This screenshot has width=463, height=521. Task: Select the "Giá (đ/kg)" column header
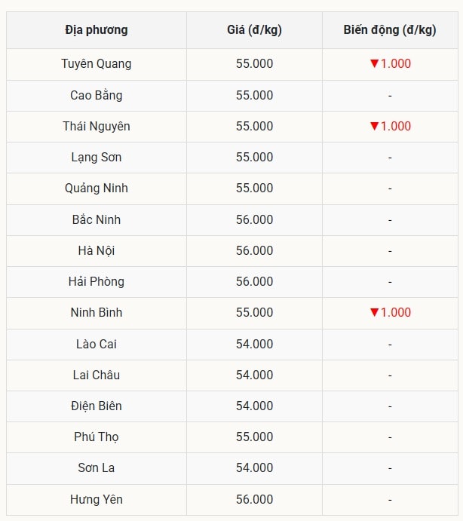pyautogui.click(x=254, y=30)
